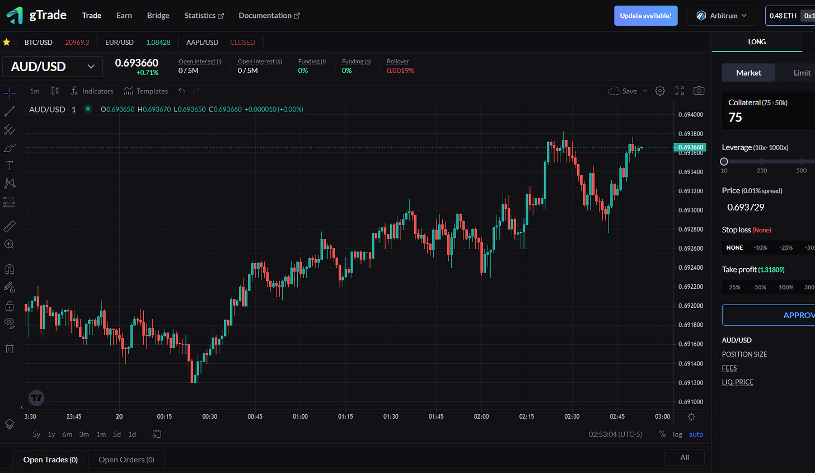Select the crosshair cursor tool
Screen dimensions: 815x473
pos(10,93)
